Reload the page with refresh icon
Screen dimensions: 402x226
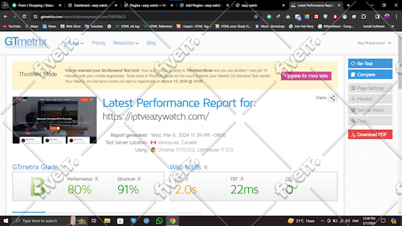tap(24, 17)
